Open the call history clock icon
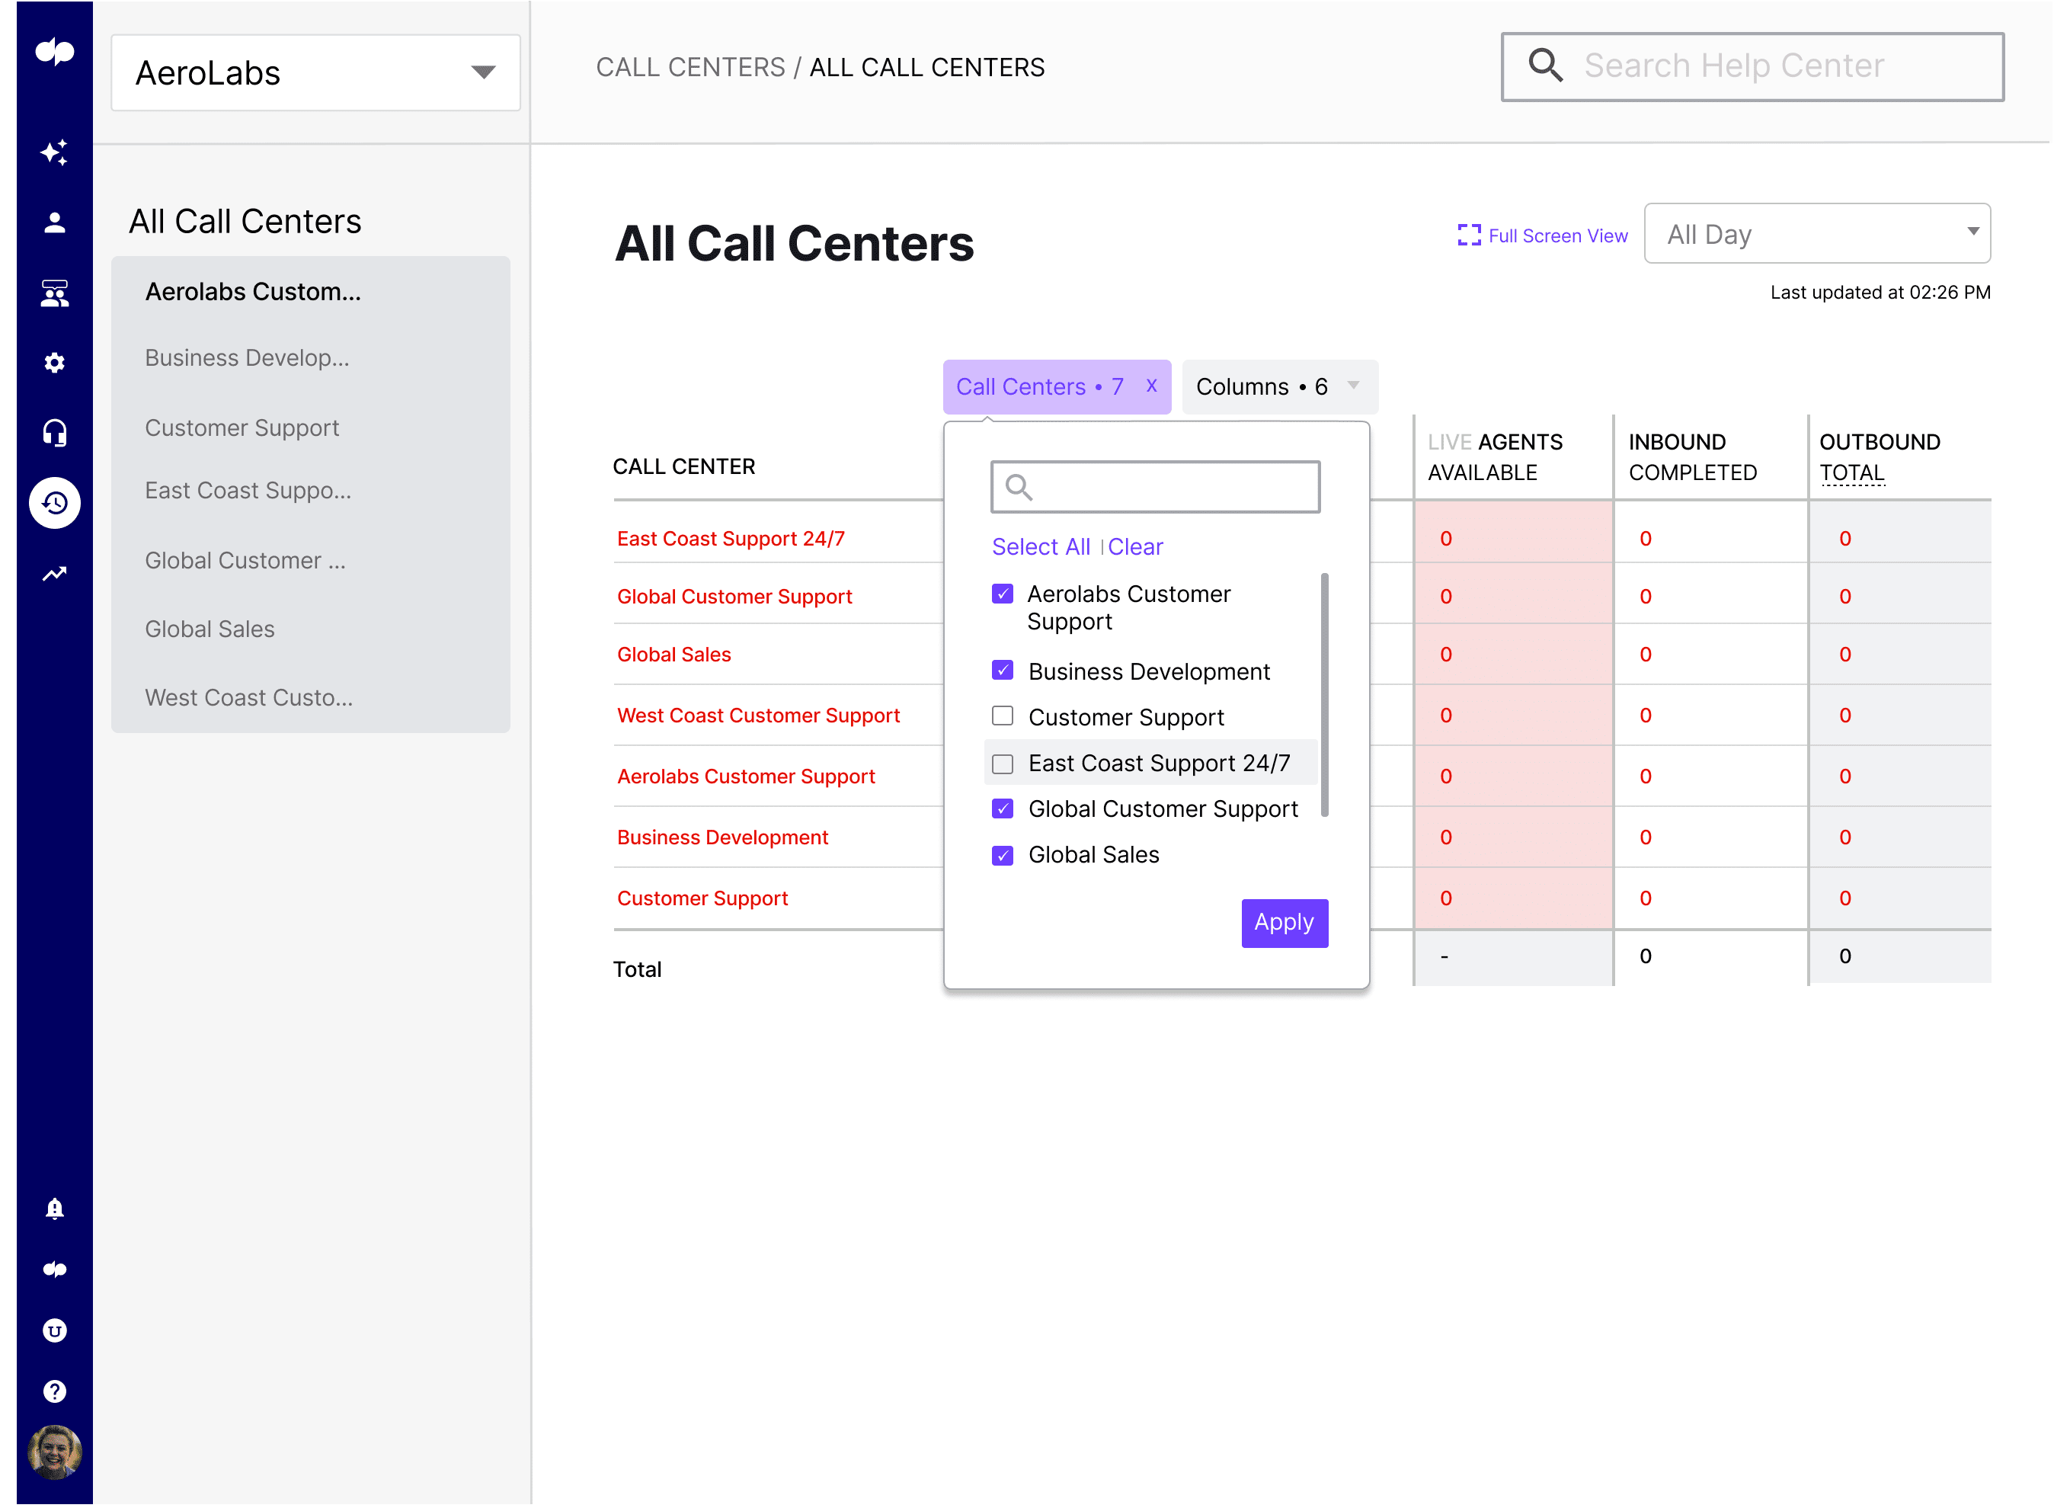The image size is (2054, 1508). pos(55,502)
